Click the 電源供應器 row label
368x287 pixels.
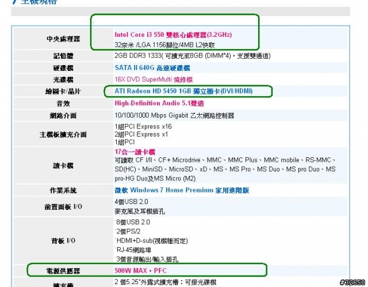[63, 271]
